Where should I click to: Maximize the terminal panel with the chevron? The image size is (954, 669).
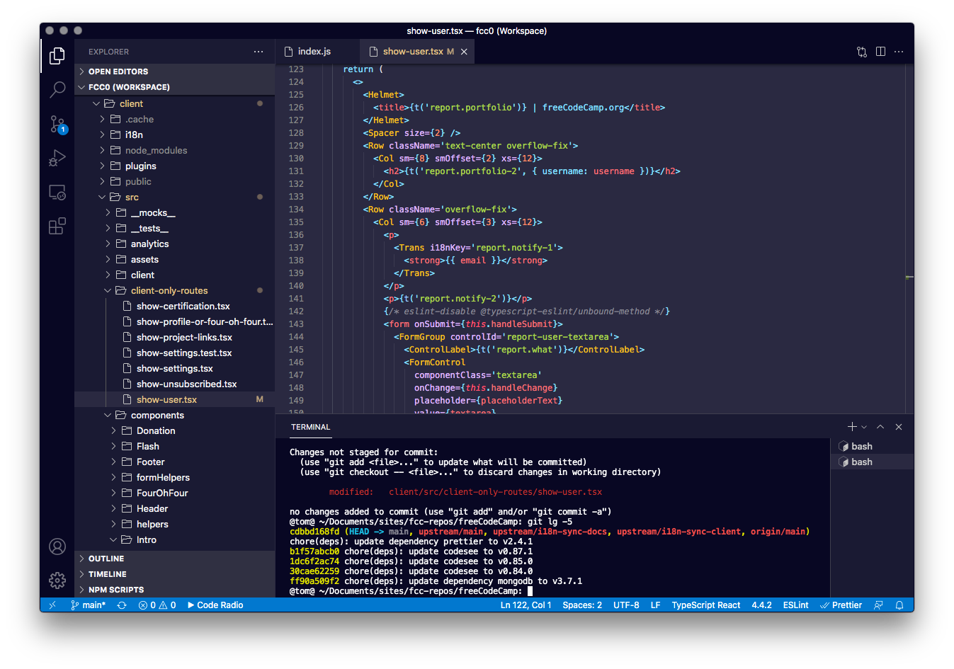880,426
